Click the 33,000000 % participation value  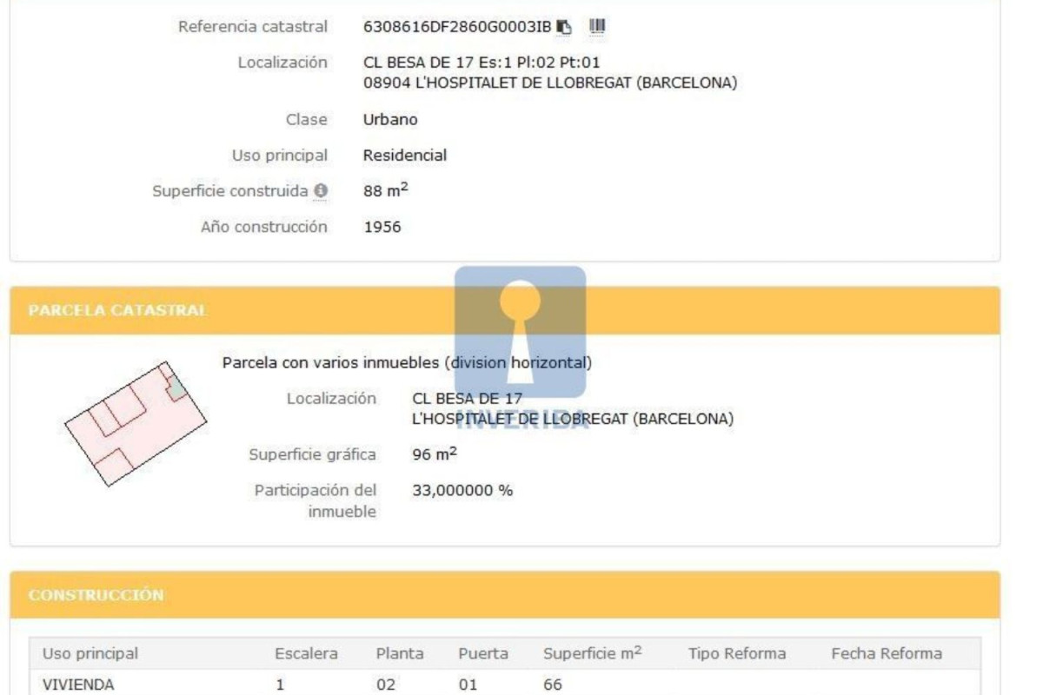[x=462, y=490]
